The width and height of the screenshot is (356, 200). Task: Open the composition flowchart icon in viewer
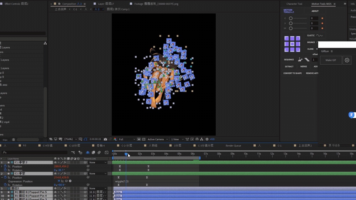(201, 139)
